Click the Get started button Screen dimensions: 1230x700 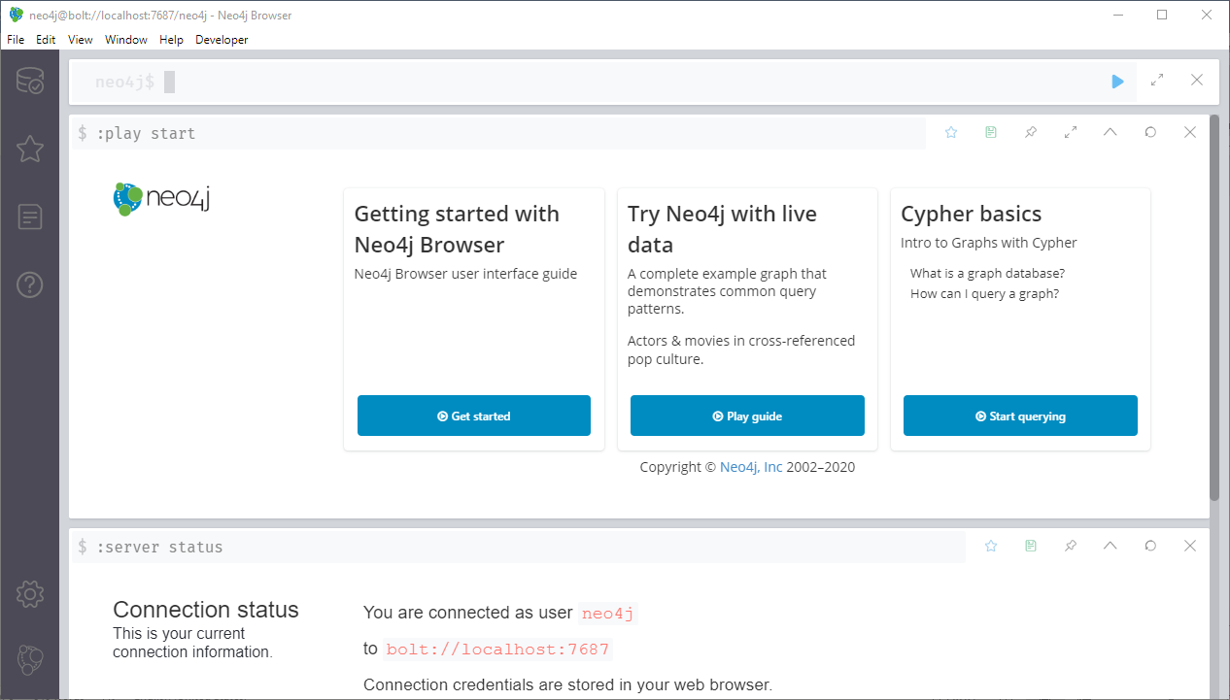(474, 416)
